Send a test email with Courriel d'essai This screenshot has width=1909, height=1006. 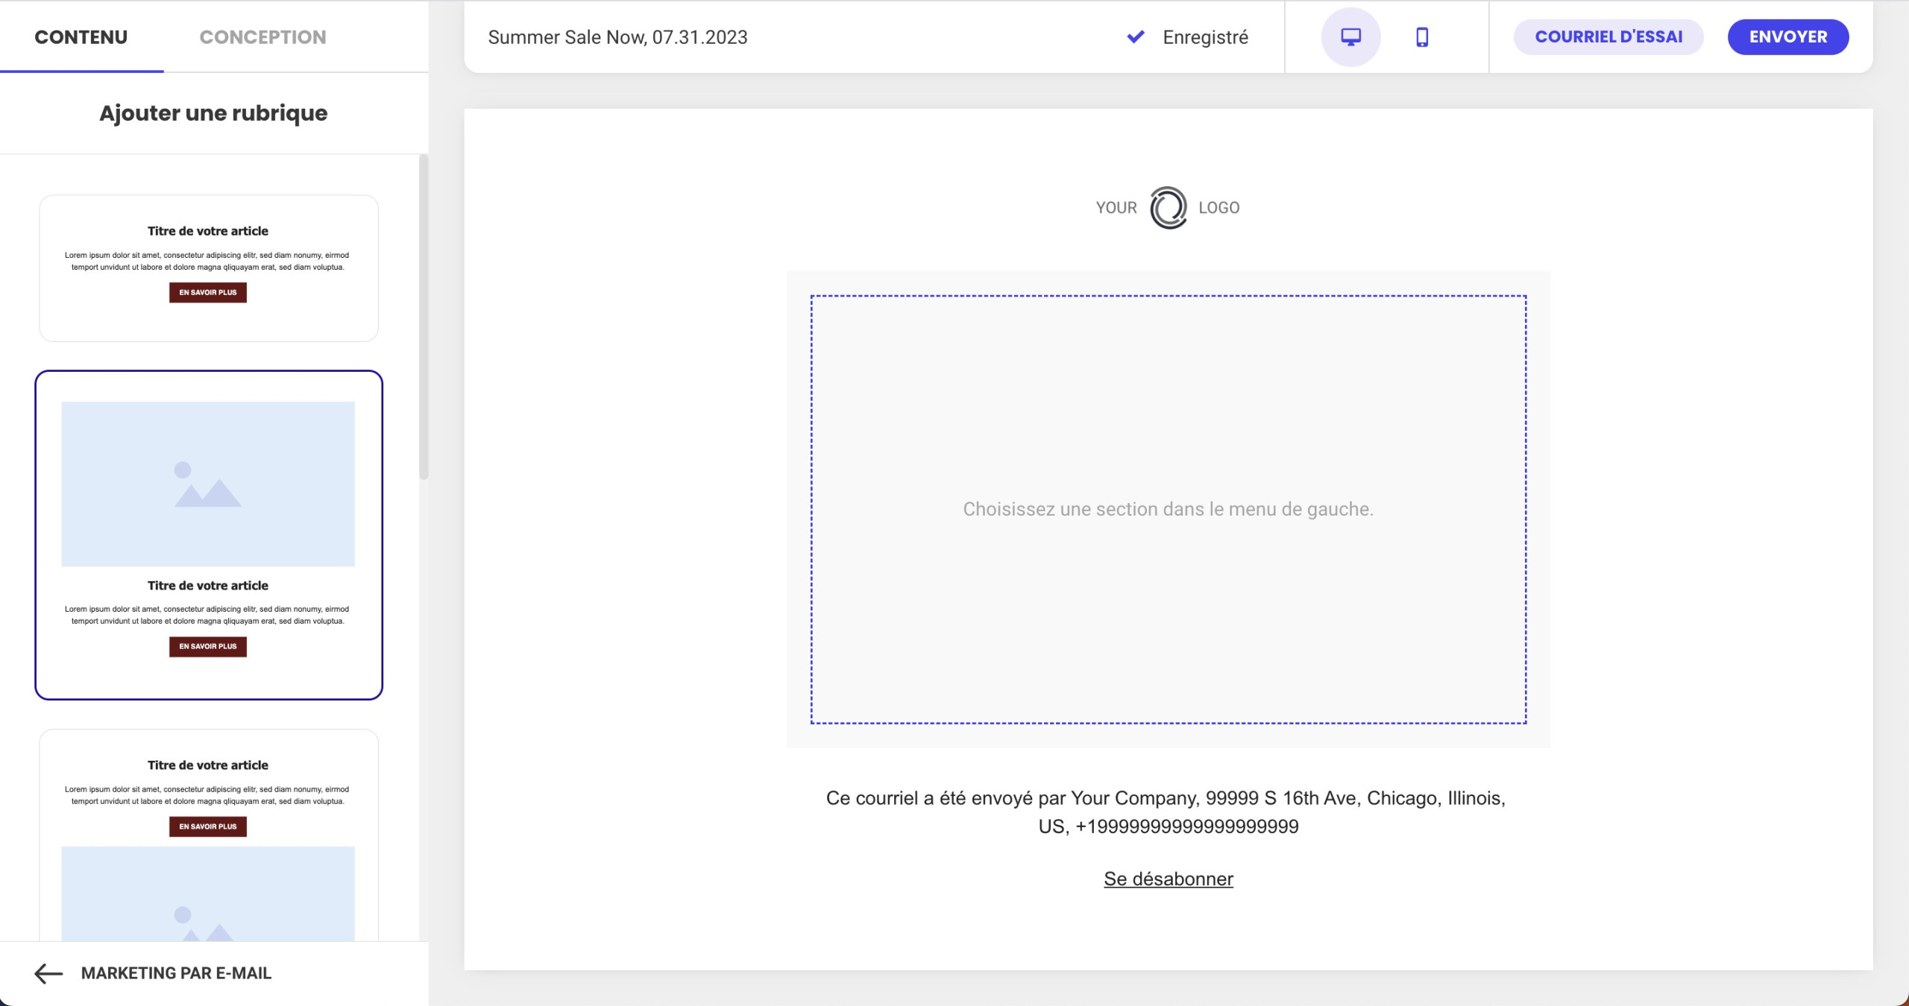[1608, 37]
